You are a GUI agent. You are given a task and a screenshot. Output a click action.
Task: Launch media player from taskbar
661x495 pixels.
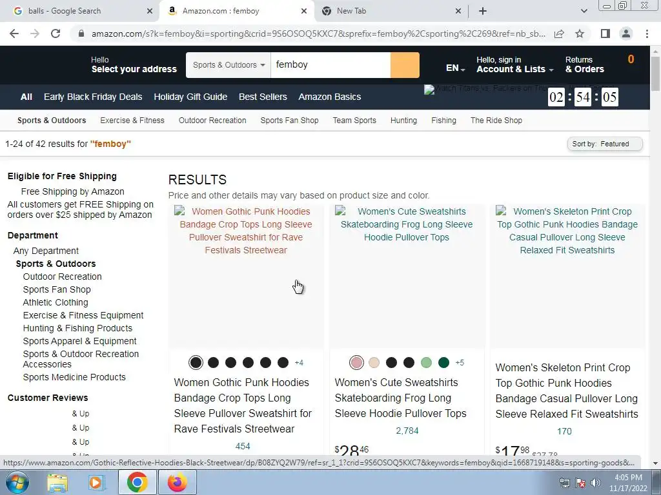point(96,482)
